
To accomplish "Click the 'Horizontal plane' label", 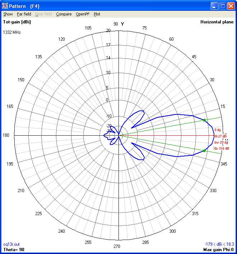I will (x=217, y=22).
